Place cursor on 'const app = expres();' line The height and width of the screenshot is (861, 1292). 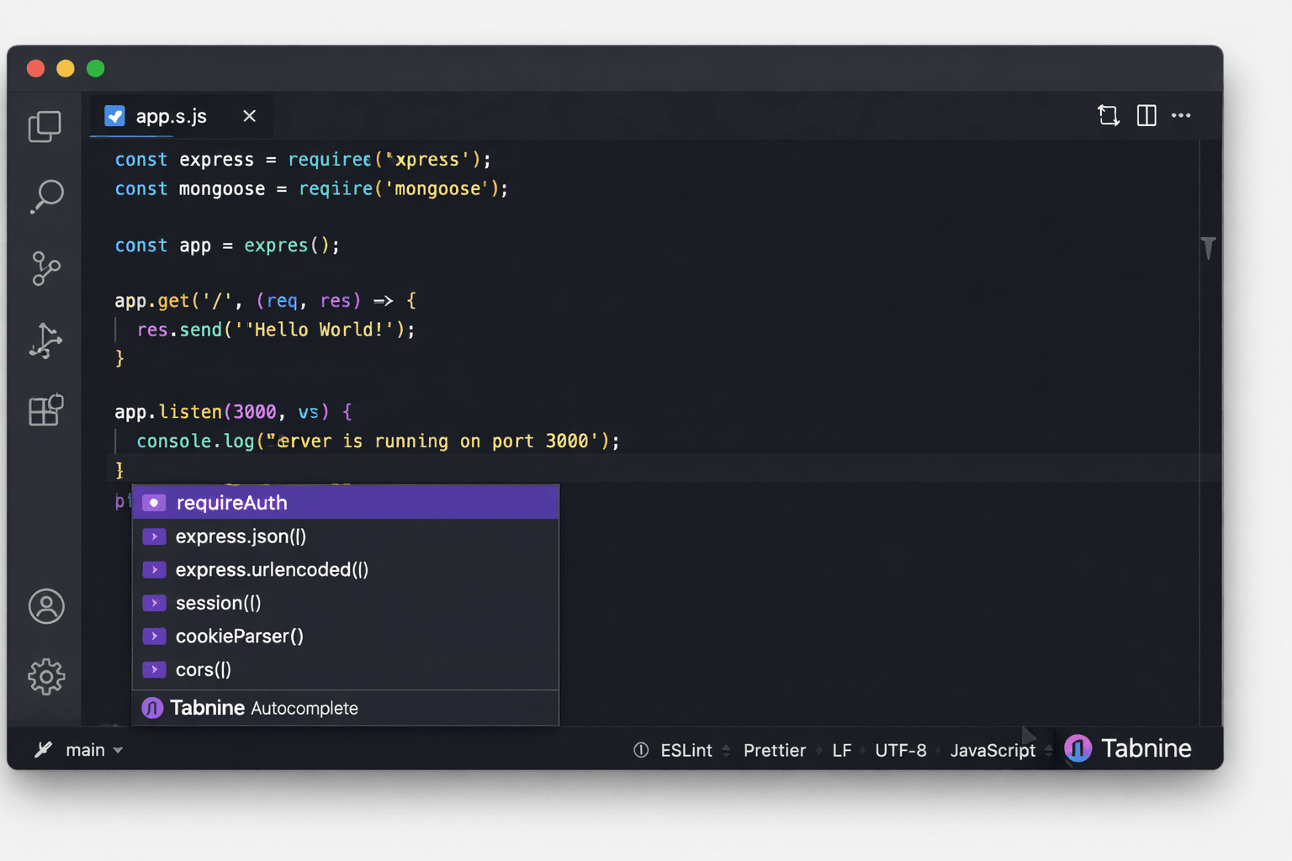[x=227, y=246]
